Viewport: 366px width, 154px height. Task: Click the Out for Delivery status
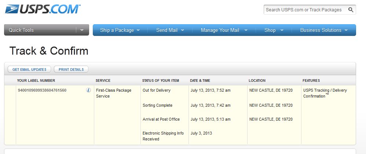coord(157,90)
